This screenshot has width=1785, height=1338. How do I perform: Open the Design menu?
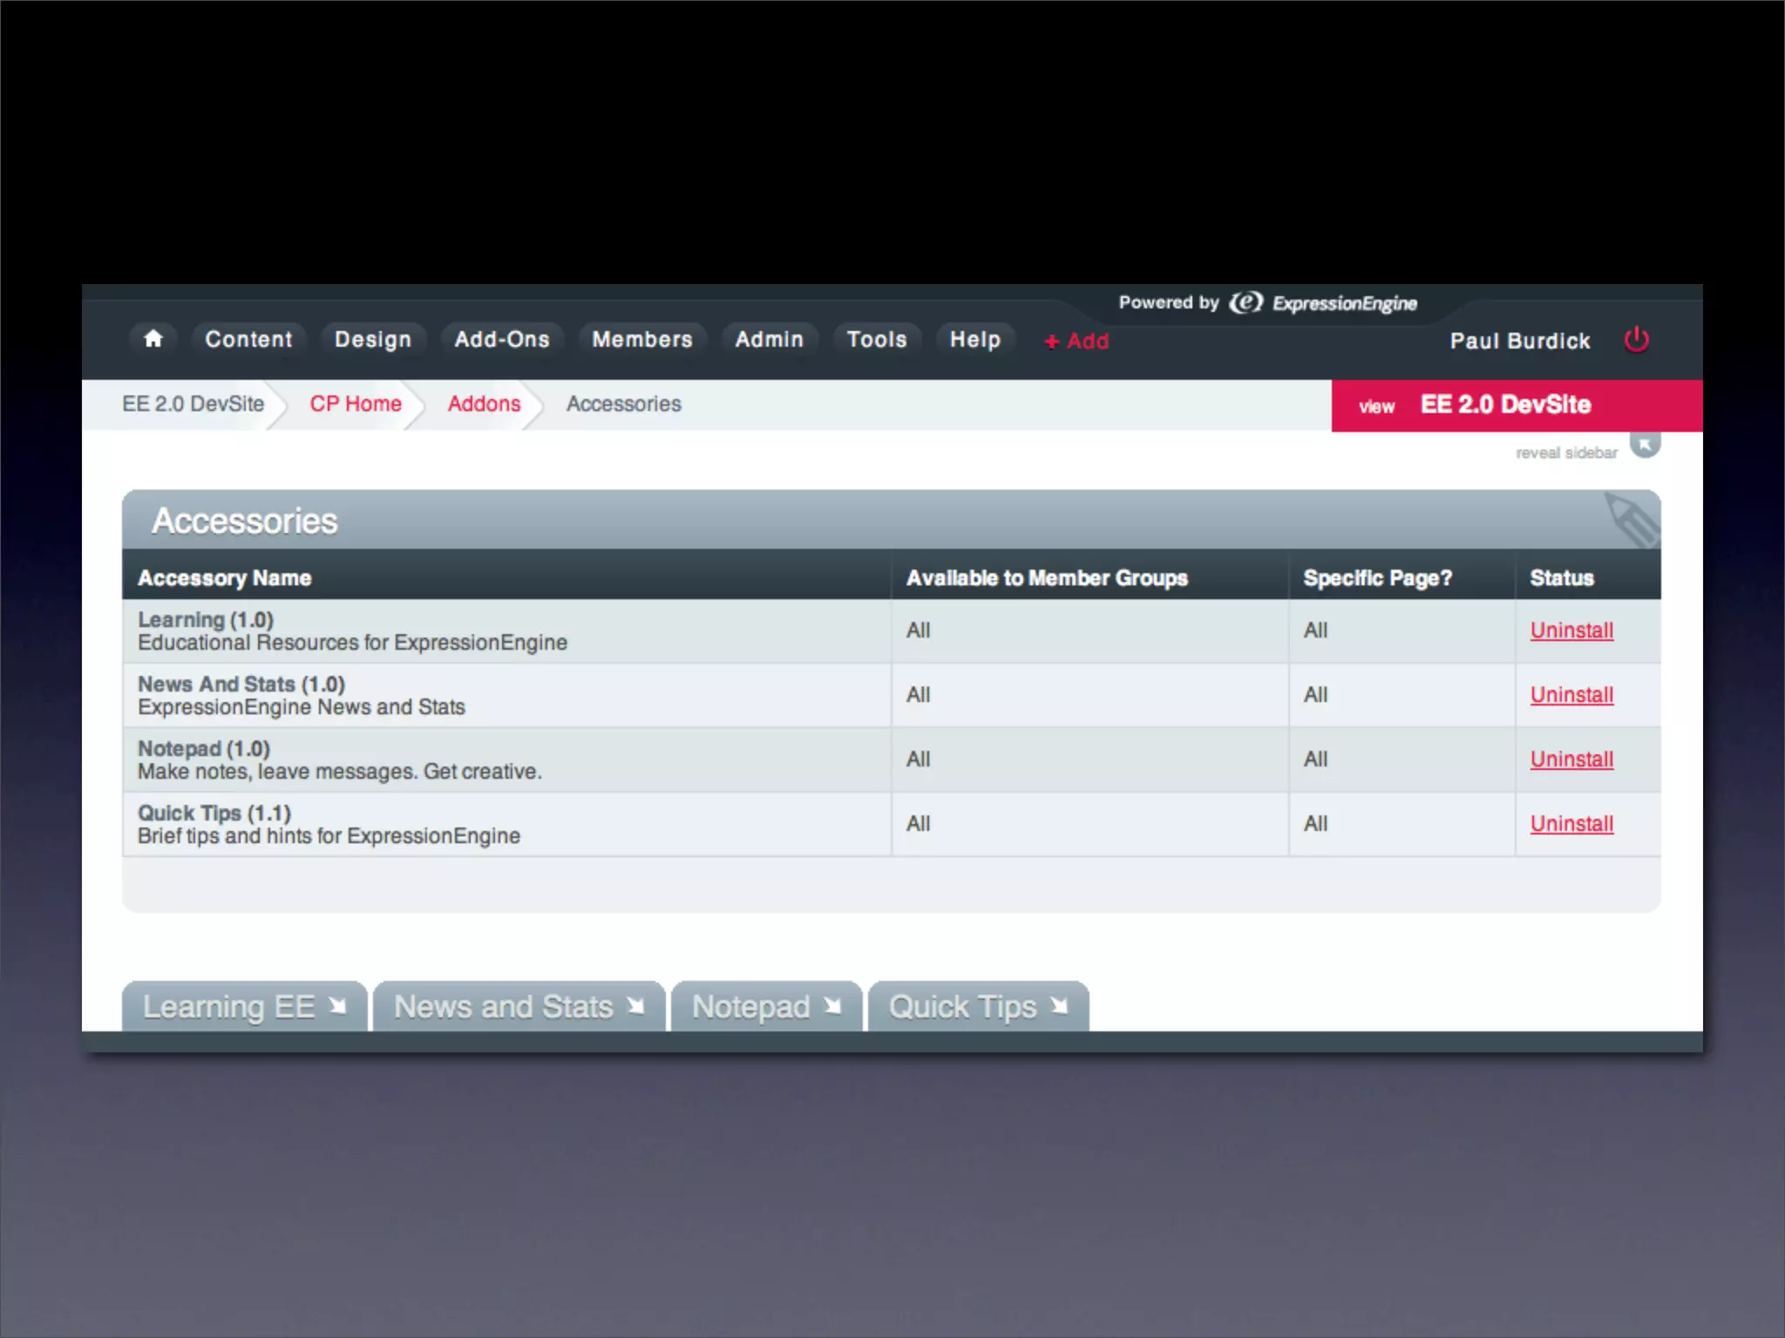point(372,340)
